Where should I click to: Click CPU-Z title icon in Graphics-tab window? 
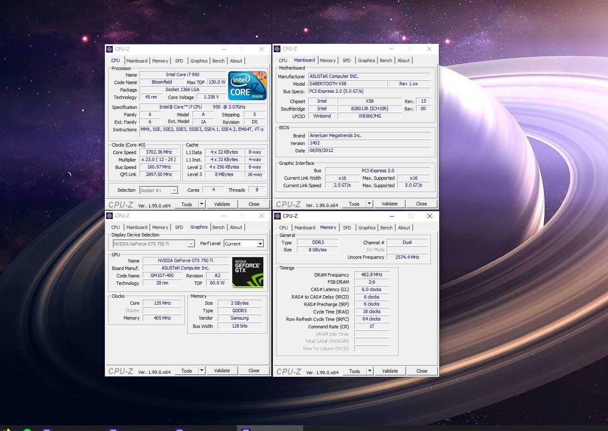pyautogui.click(x=109, y=216)
